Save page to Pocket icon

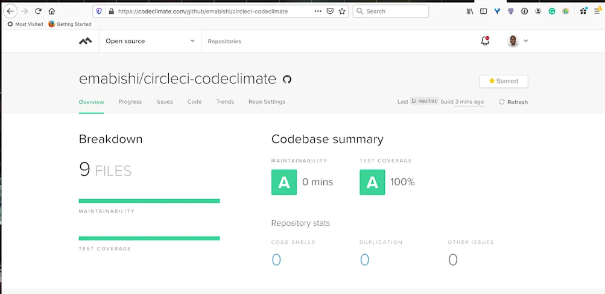point(330,11)
